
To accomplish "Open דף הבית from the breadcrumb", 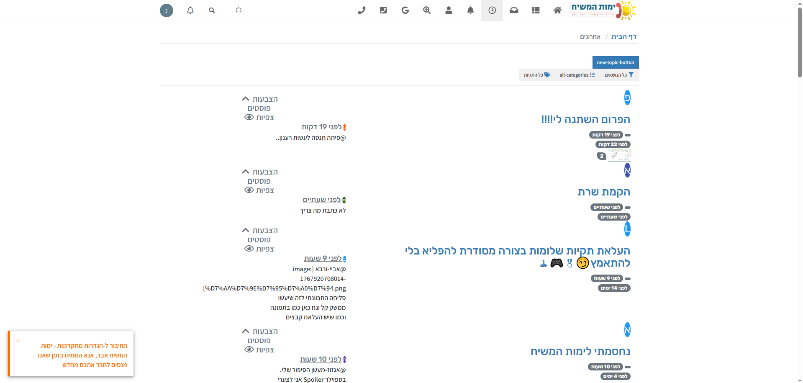I will 624,36.
